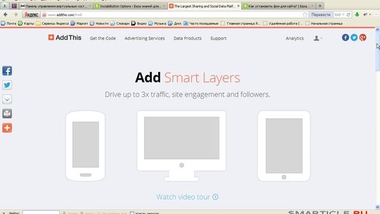Bookmark page with the star icon
The image size is (380, 214).
point(305,15)
